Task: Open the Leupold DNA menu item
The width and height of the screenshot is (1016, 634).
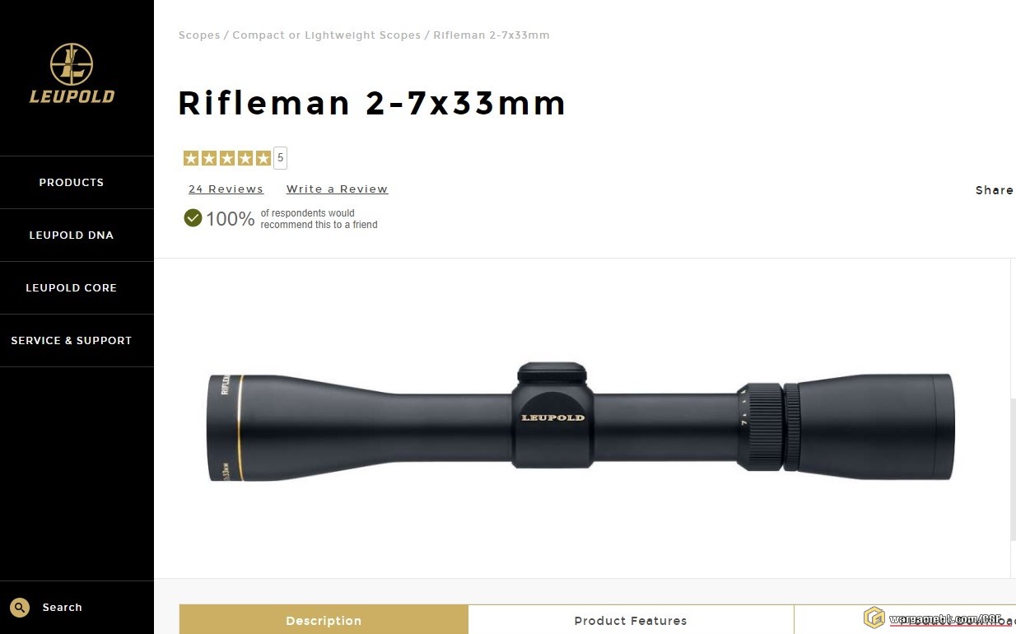Action: pos(72,235)
